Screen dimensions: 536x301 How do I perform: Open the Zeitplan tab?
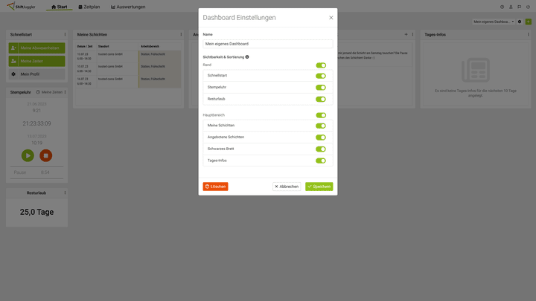point(89,7)
